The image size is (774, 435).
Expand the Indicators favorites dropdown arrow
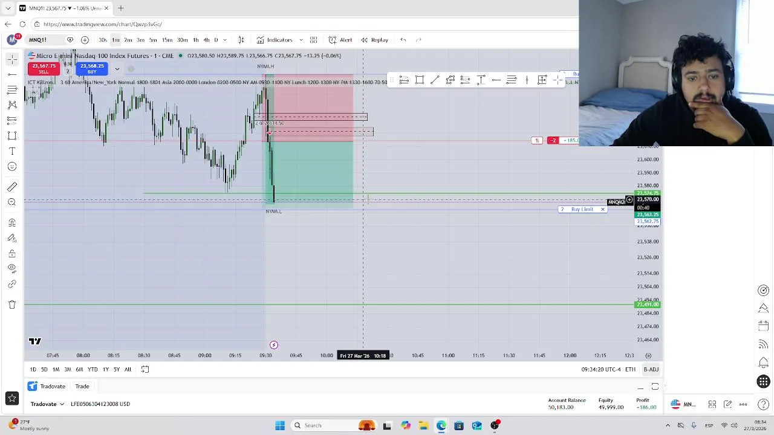(301, 40)
